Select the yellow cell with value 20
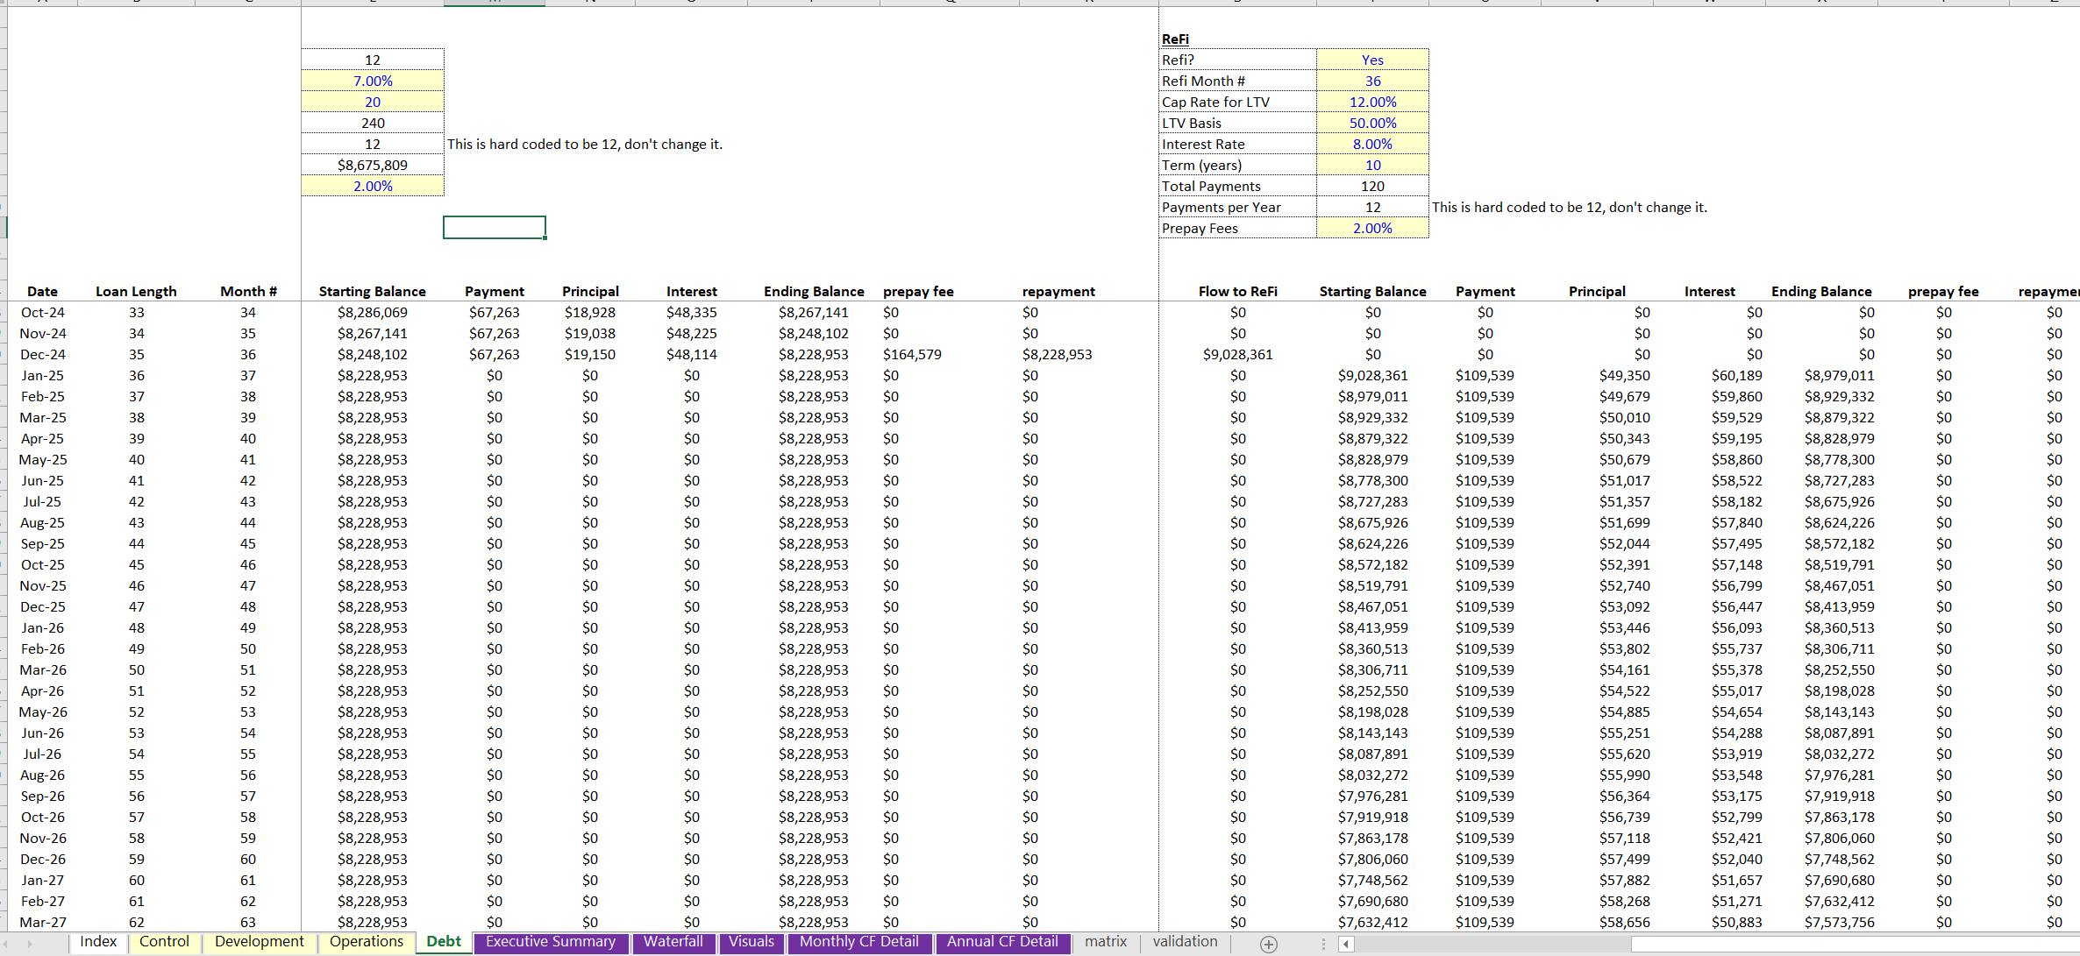The width and height of the screenshot is (2080, 956). click(373, 102)
